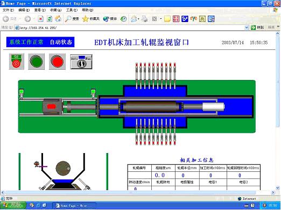The height and width of the screenshot is (210, 281).
Task: Open the 工具 (Tools) menu
Action: [x=72, y=10]
